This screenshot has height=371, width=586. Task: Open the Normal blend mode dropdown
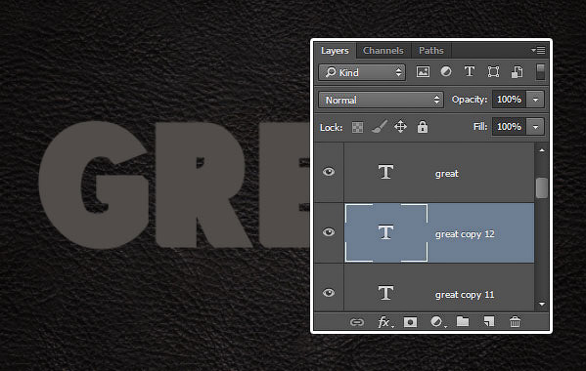[x=381, y=100]
